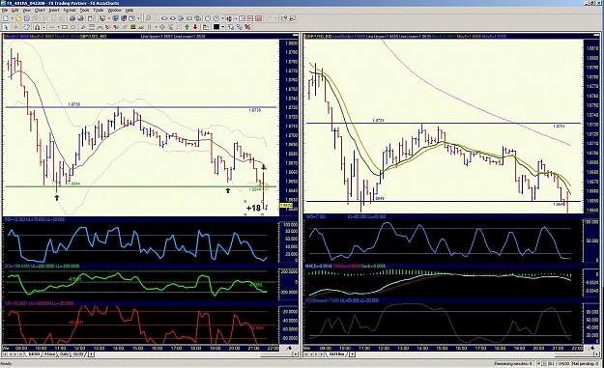Screen dimensions: 604x368
Task: Click the left chart horizontal scrollbar right arrow
Action: pos(296,354)
